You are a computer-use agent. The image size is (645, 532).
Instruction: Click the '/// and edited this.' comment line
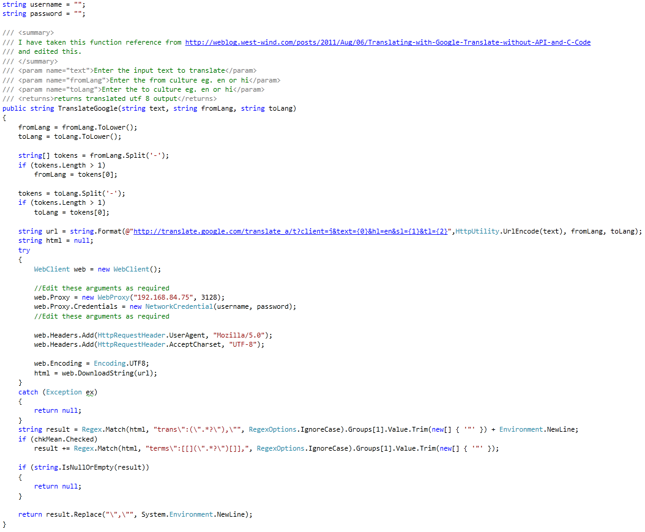pos(42,52)
